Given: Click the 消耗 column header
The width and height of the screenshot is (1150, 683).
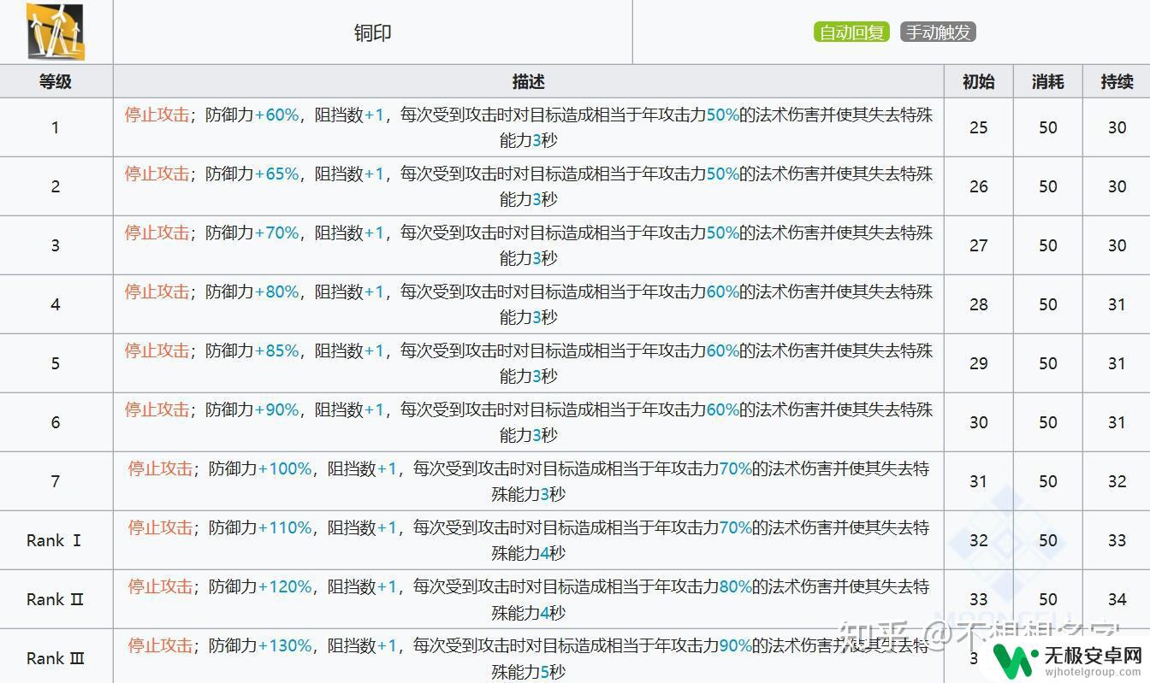Looking at the screenshot, I should (1047, 81).
